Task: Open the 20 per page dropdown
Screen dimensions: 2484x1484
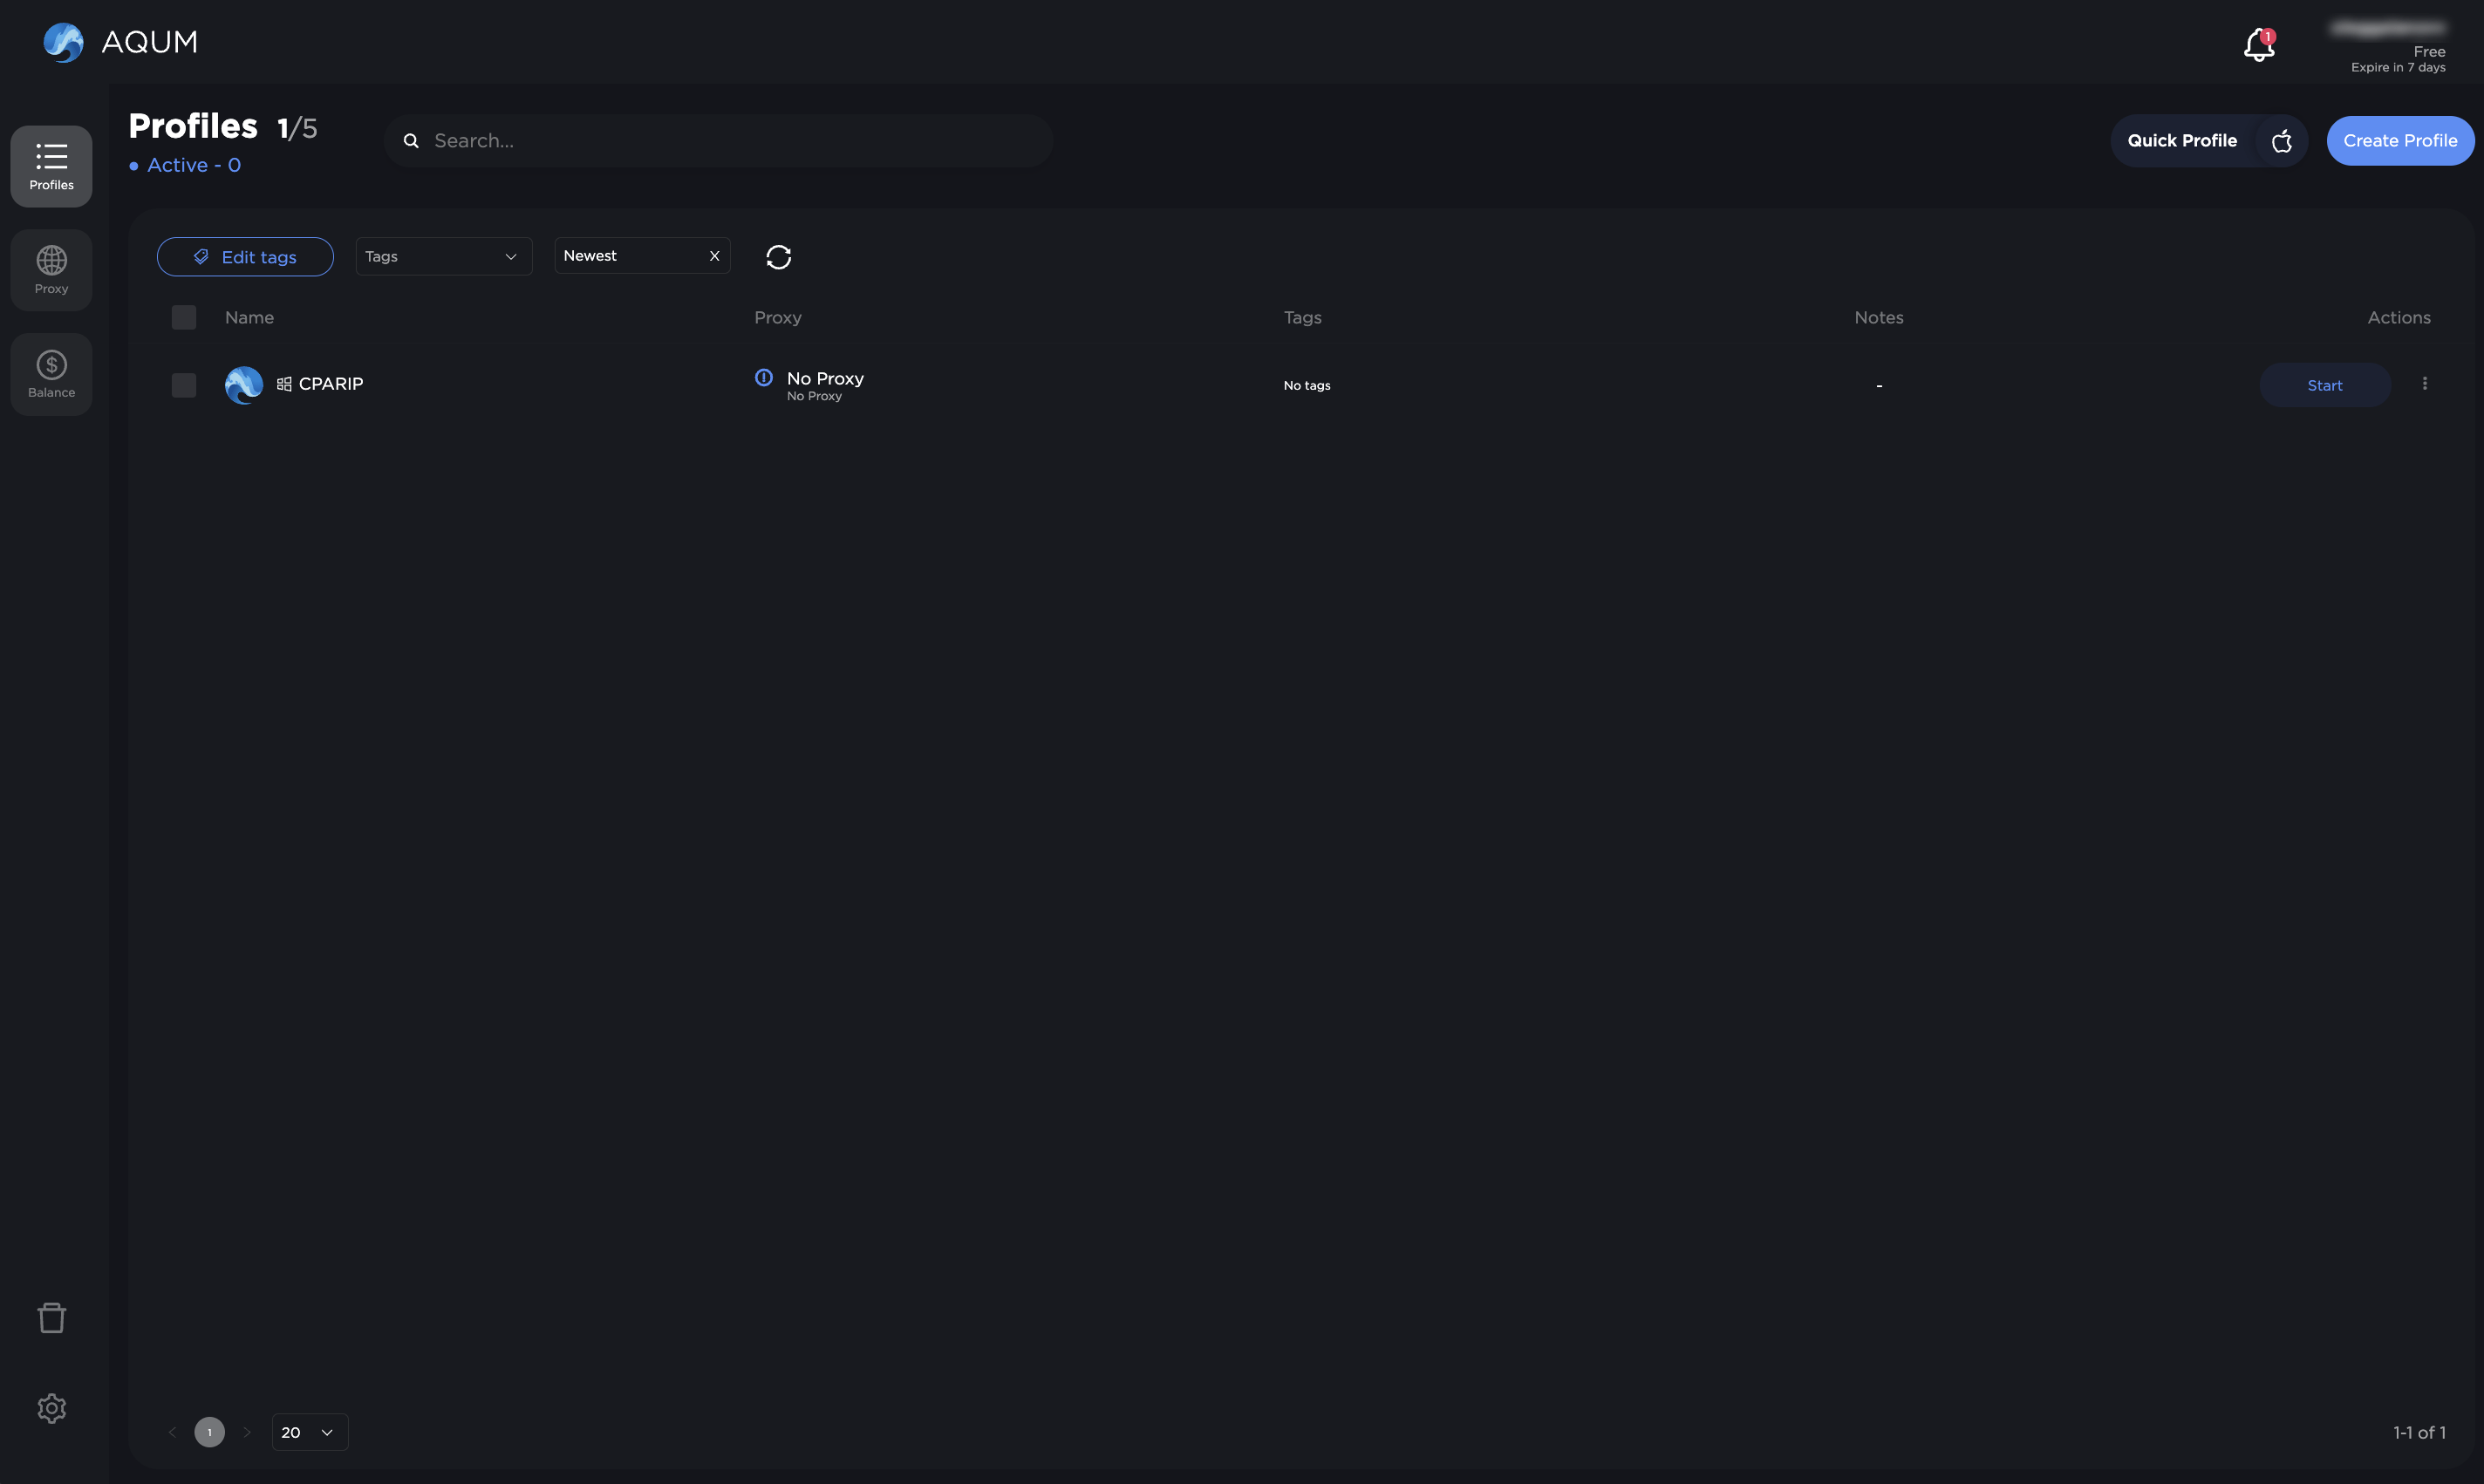Action: coord(310,1432)
